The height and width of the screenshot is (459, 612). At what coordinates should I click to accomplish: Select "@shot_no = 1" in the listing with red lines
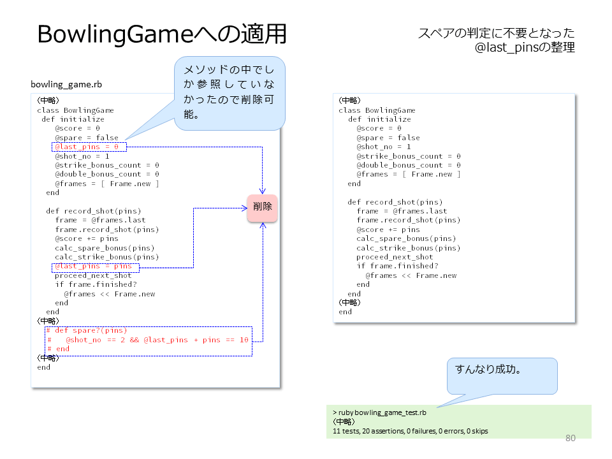tap(82, 156)
